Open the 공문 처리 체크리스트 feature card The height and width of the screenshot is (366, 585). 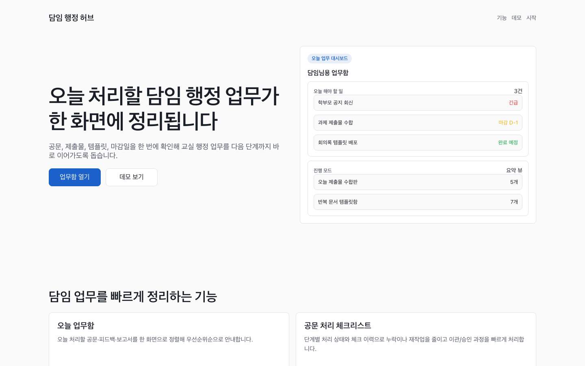tap(416, 339)
